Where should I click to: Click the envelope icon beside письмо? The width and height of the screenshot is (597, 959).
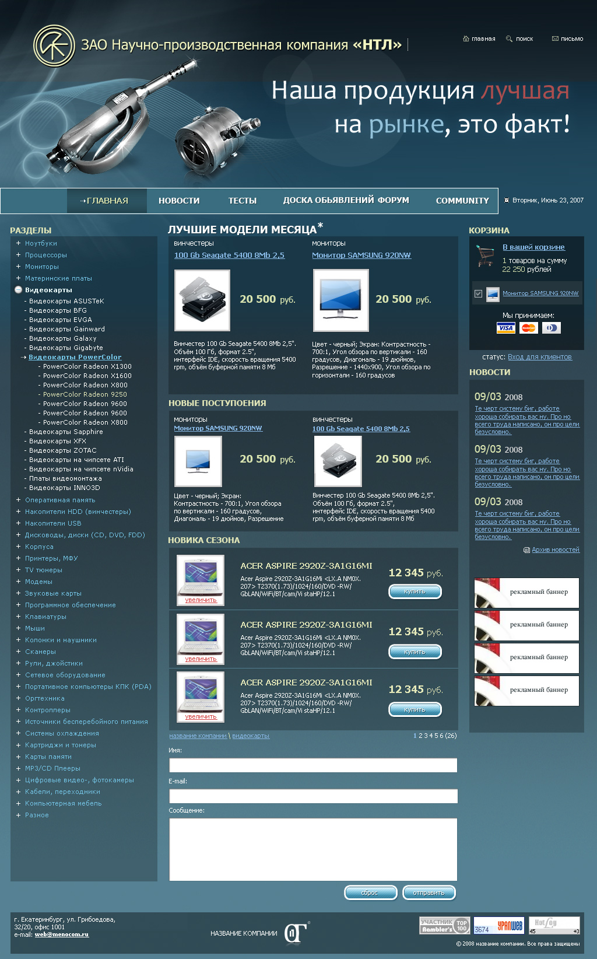(x=555, y=38)
